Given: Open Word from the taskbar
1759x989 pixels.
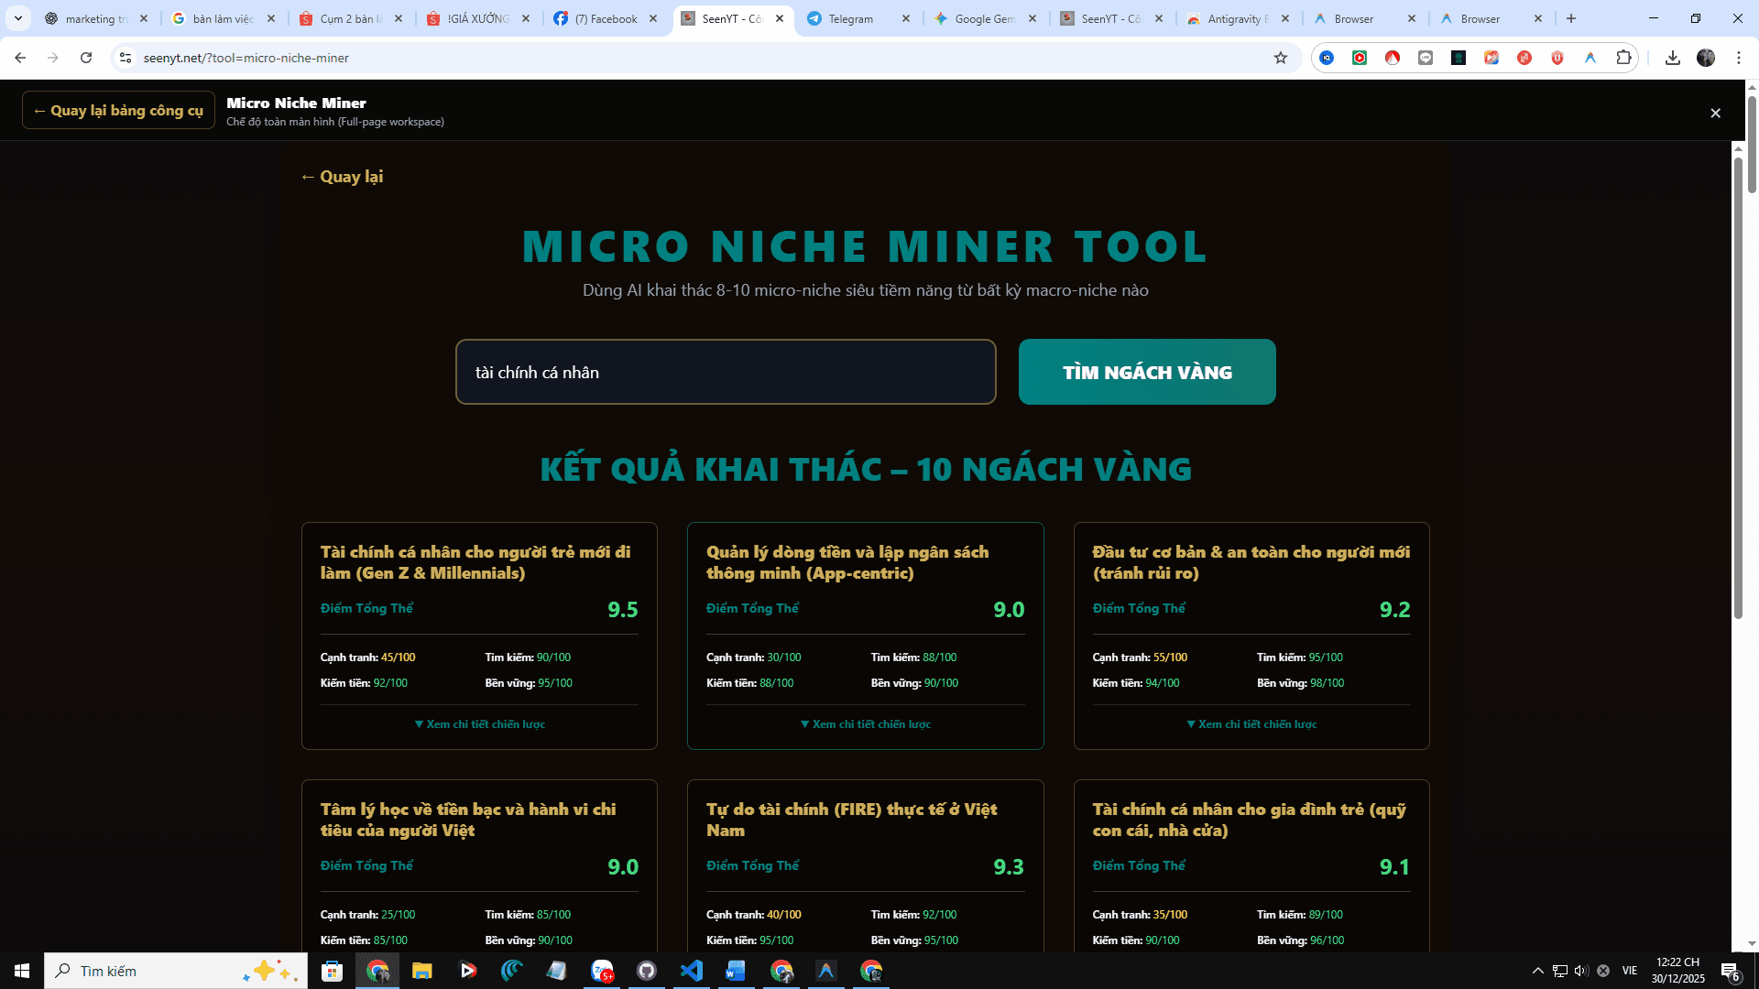Looking at the screenshot, I should tap(736, 971).
